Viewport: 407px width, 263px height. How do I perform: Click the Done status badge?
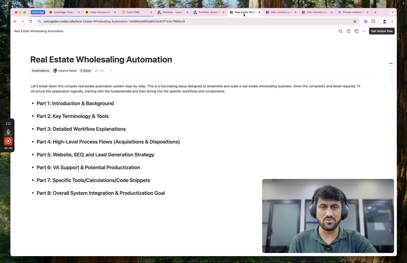85,71
